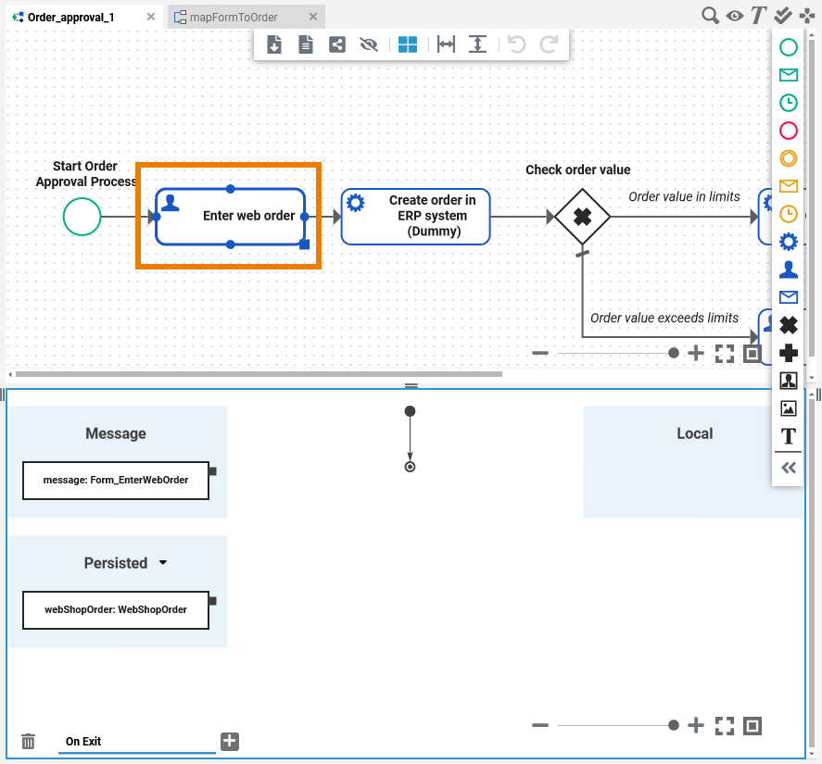The image size is (822, 764).
Task: Select the parallel gateway plus palette icon
Action: coord(788,353)
